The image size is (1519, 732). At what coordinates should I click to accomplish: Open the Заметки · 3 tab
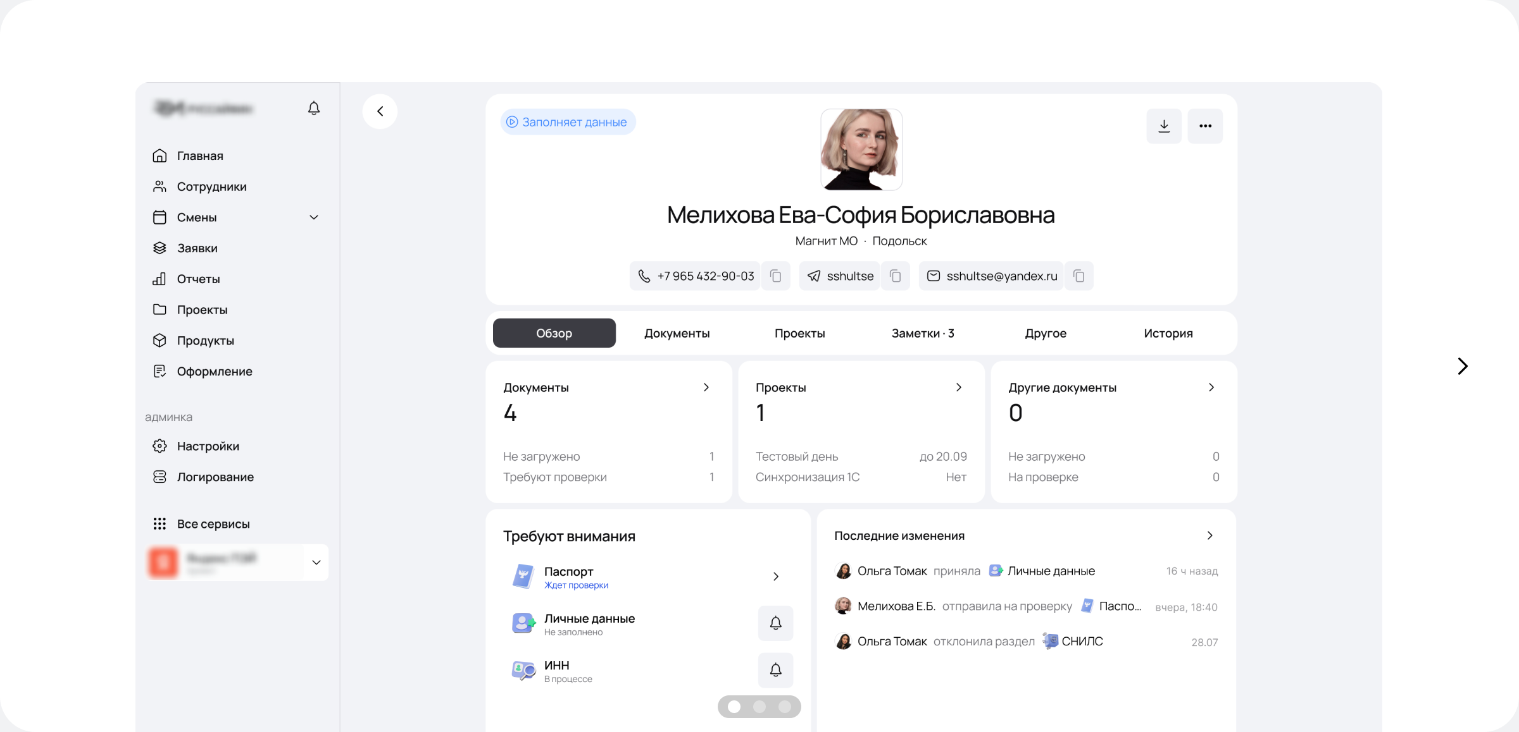[923, 333]
